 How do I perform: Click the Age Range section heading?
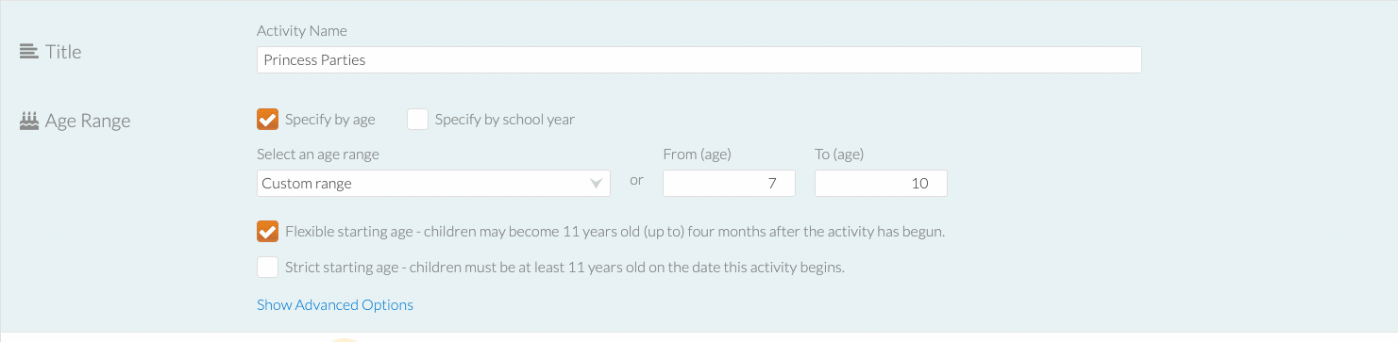click(x=88, y=121)
